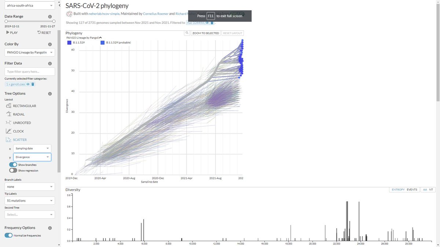Enable the Show regression switch
440x247 pixels.
click(13, 170)
